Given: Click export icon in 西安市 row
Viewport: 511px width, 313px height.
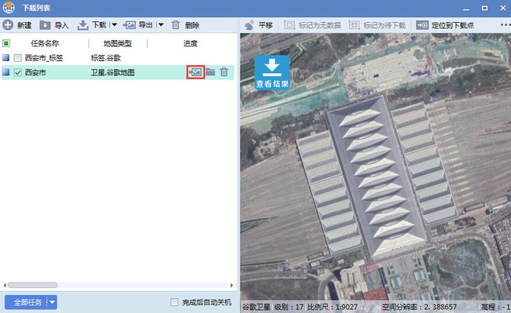Looking at the screenshot, I should [x=196, y=72].
